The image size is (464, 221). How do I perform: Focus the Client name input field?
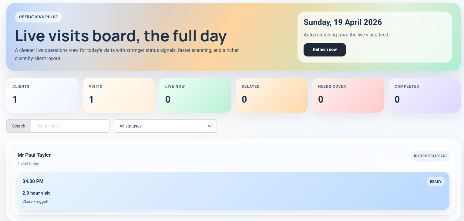tap(70, 126)
